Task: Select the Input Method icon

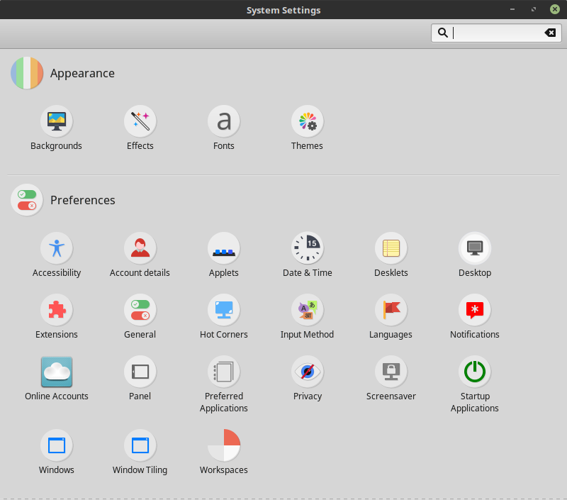Action: 308,311
